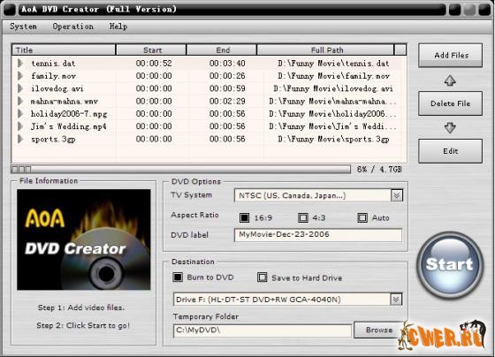Screen dimensions: 495x357
Task: Click the play arrow beside tennis.dat
Action: click(20, 63)
